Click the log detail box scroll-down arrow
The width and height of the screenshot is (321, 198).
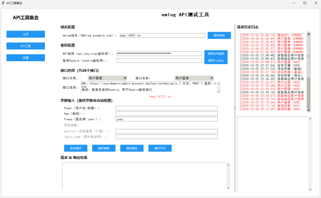point(310,189)
